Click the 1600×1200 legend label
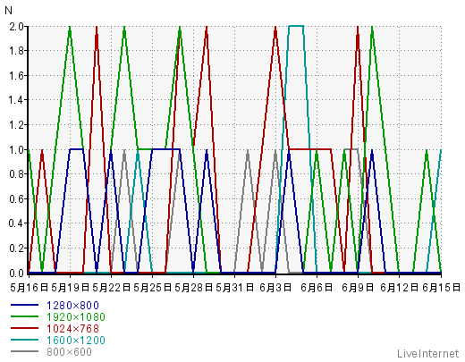This screenshot has width=465, height=362. (76, 340)
